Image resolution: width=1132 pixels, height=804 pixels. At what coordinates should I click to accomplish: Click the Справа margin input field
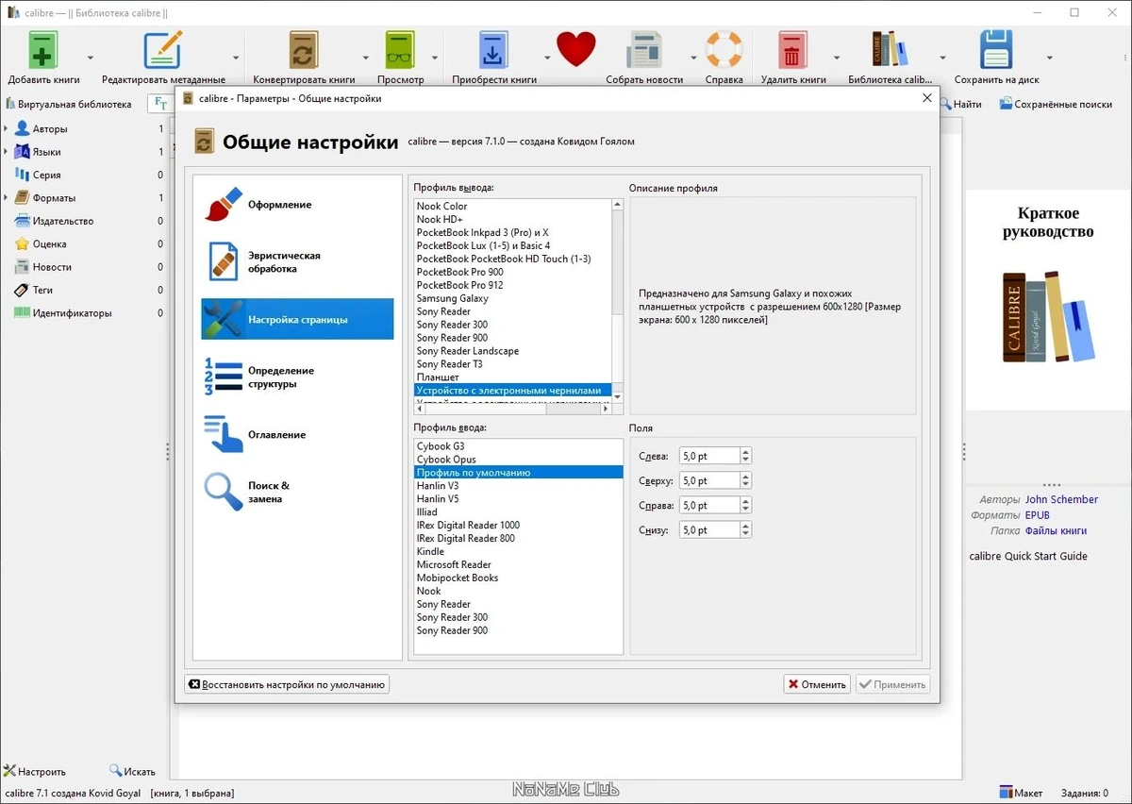pyautogui.click(x=707, y=505)
